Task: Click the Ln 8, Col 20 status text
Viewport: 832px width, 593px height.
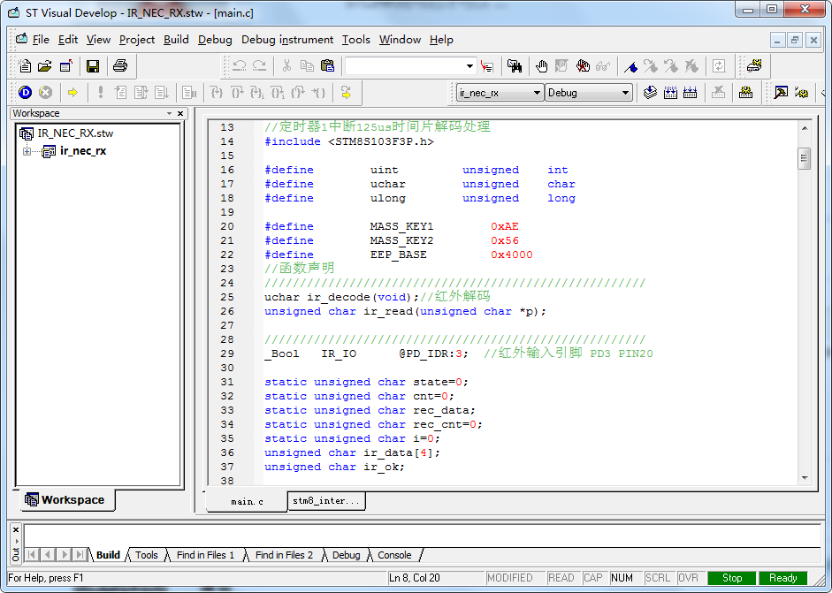Action: click(415, 578)
